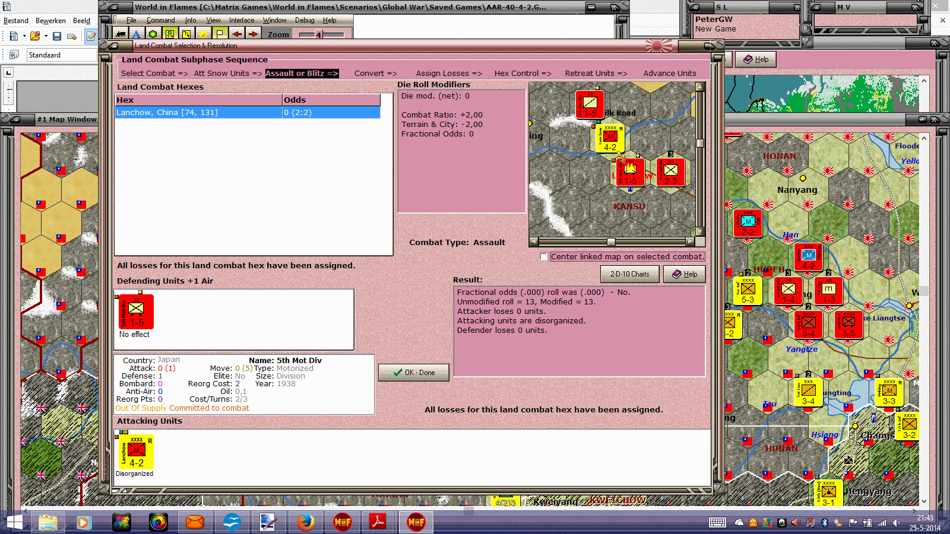Click Help button below combat mini-map
This screenshot has height=534, width=950.
(685, 274)
